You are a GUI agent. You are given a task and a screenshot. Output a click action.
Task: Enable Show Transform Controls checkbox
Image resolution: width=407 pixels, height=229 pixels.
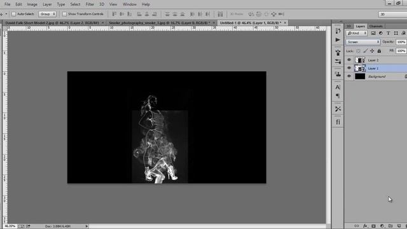(65, 14)
